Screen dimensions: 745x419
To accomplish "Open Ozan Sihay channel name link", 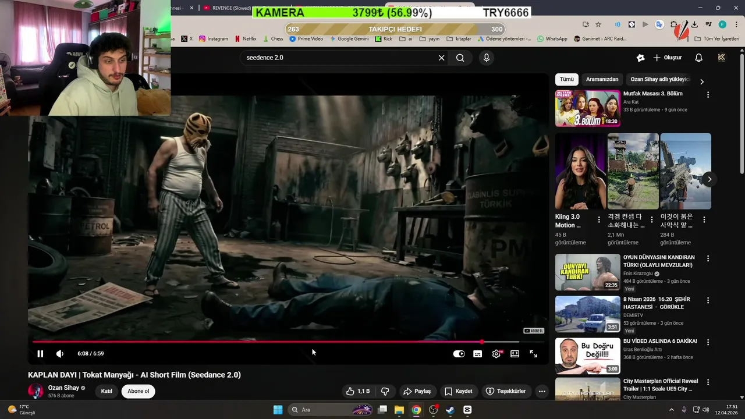I will (63, 388).
